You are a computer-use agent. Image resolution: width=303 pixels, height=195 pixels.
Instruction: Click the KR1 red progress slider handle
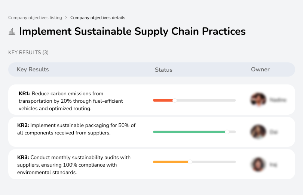click(174, 100)
